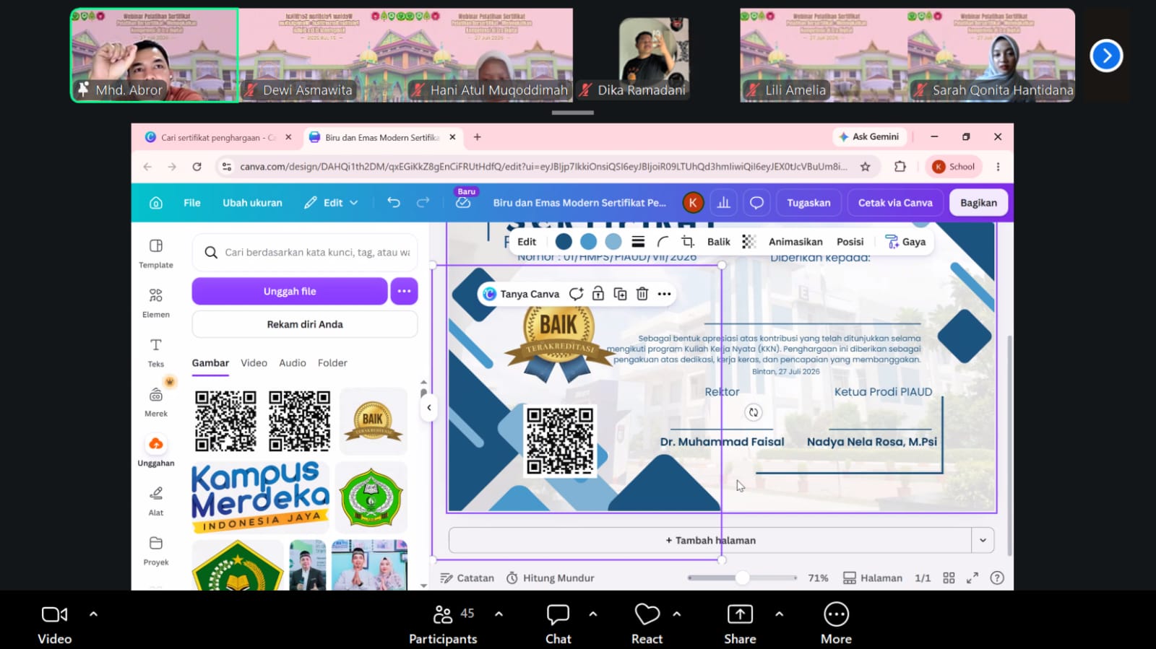Open React options caret
The height and width of the screenshot is (649, 1156).
pyautogui.click(x=677, y=614)
